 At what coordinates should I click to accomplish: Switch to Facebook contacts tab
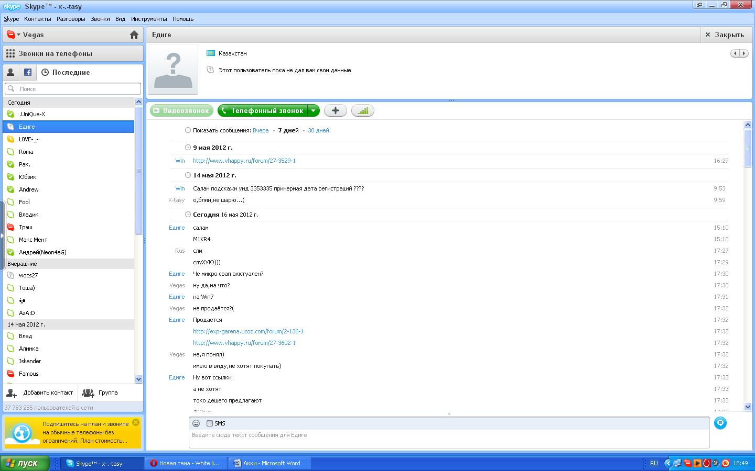(x=28, y=72)
